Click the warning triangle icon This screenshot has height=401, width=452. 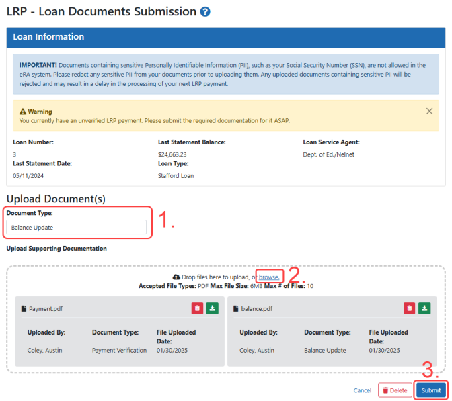pyautogui.click(x=23, y=112)
